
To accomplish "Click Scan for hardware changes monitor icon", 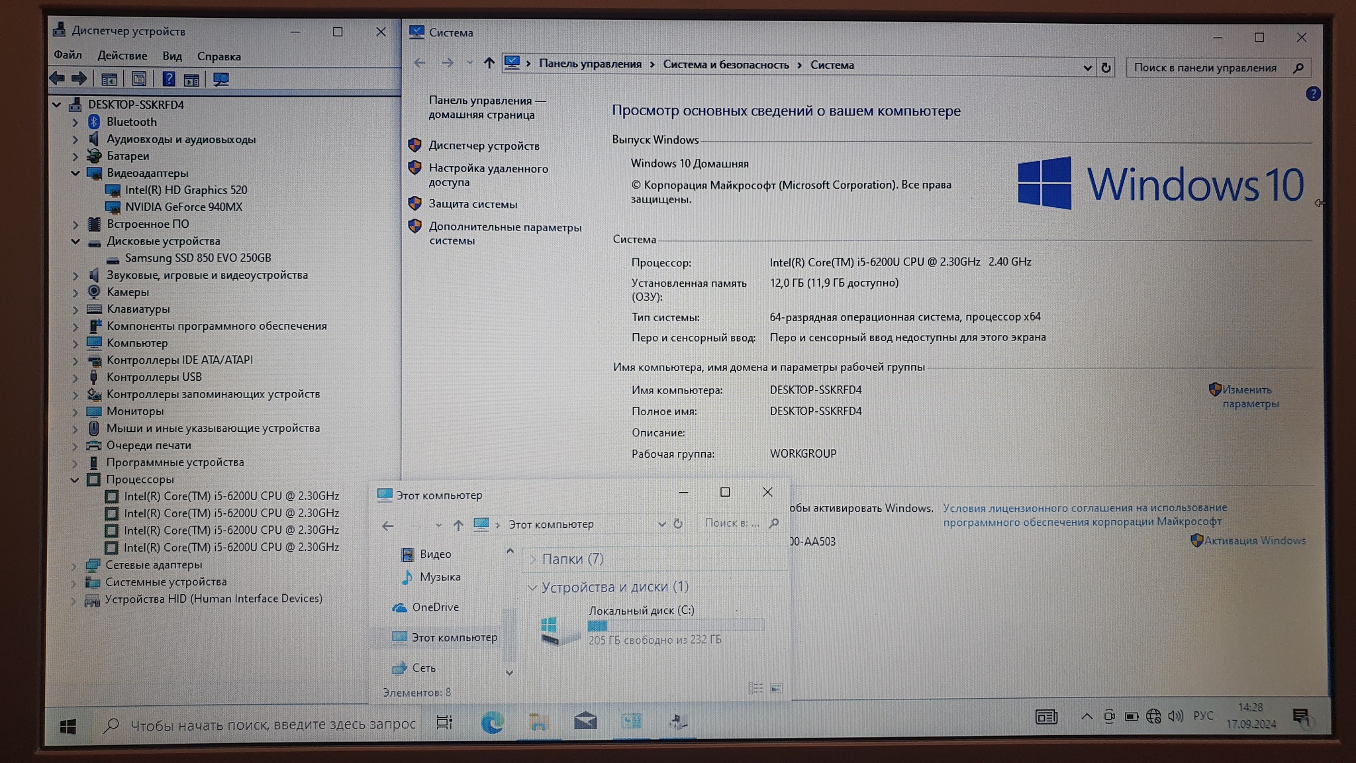I will pos(221,79).
